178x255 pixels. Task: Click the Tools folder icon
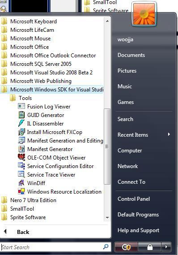pos(13,98)
